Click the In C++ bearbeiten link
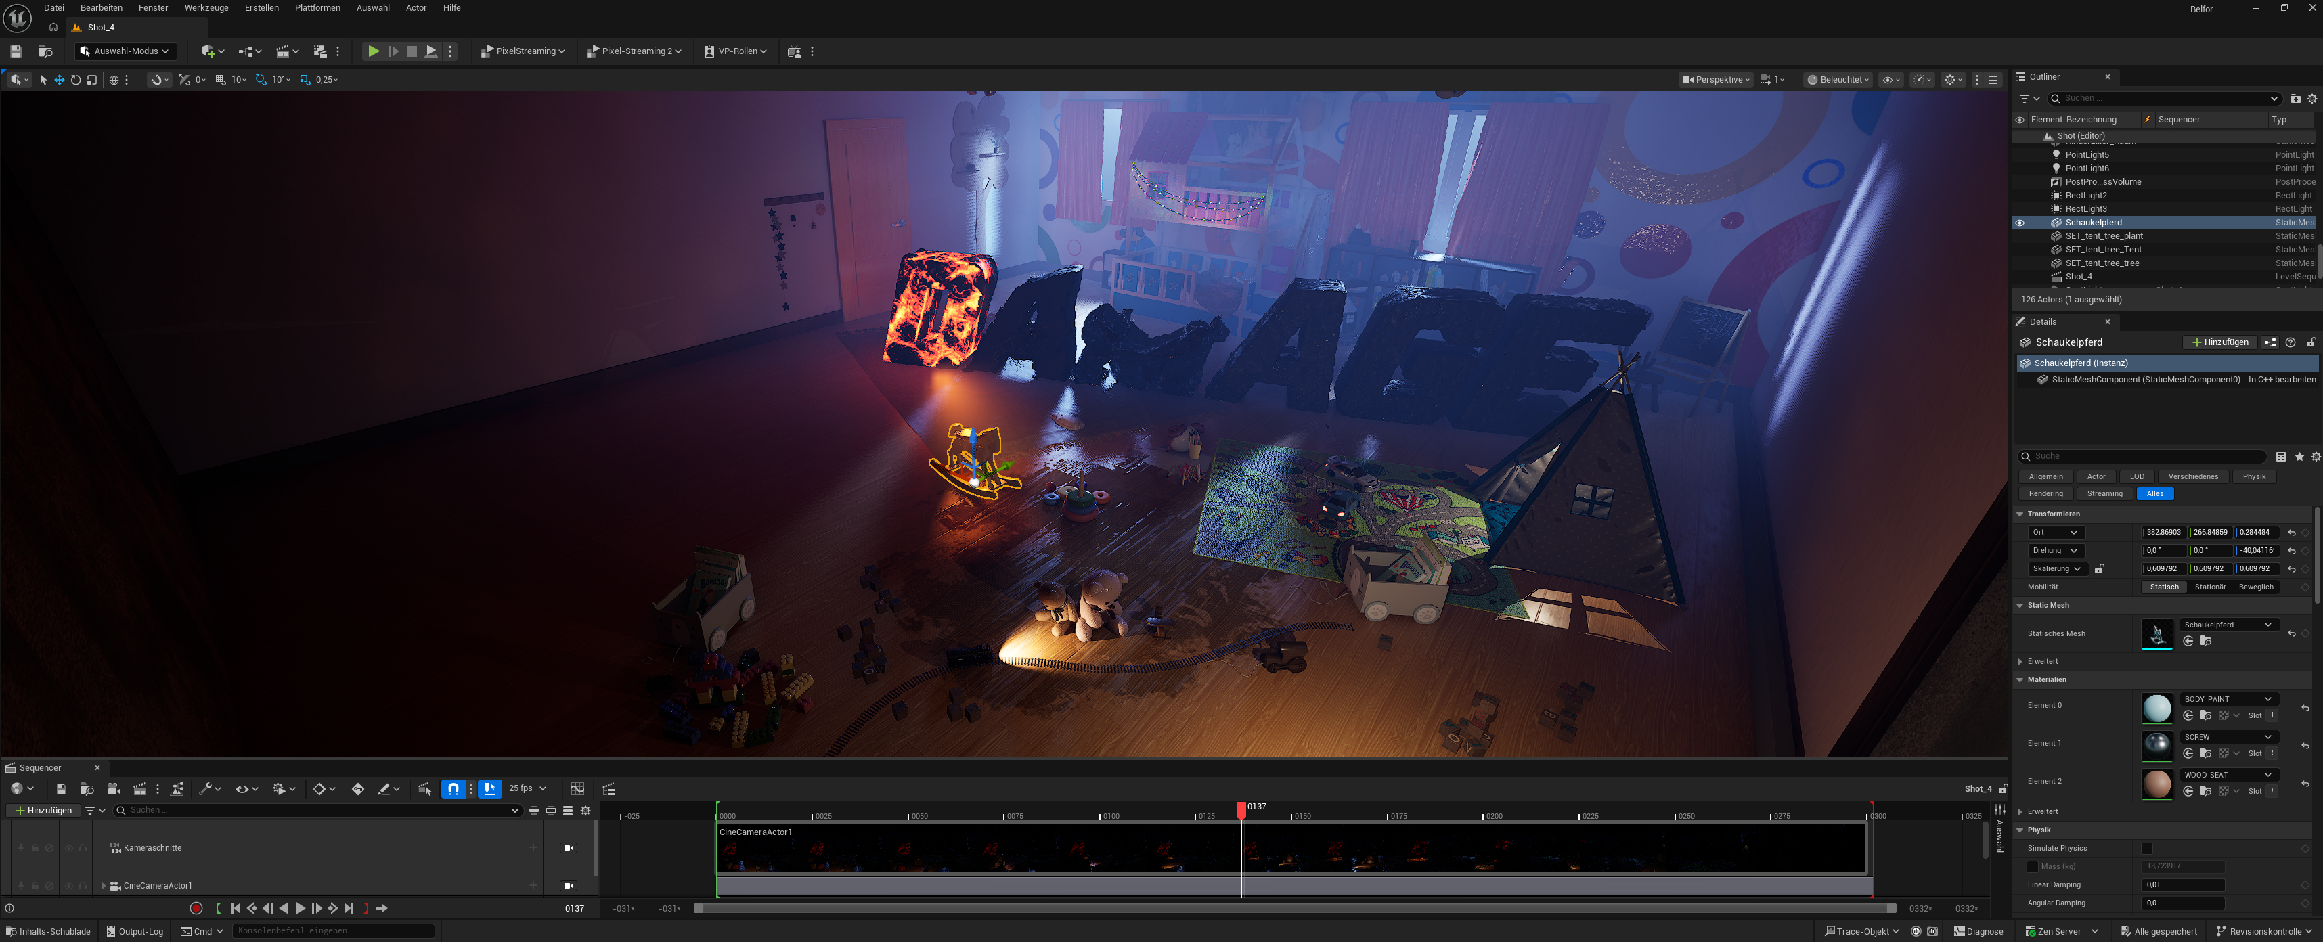 click(2280, 380)
